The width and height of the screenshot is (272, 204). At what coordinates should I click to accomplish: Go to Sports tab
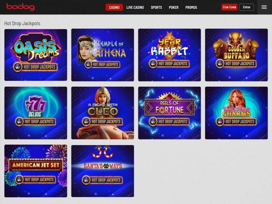click(156, 7)
